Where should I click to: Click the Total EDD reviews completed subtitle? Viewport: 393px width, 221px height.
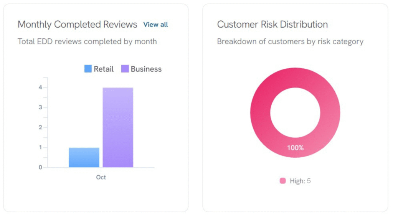pyautogui.click(x=87, y=41)
